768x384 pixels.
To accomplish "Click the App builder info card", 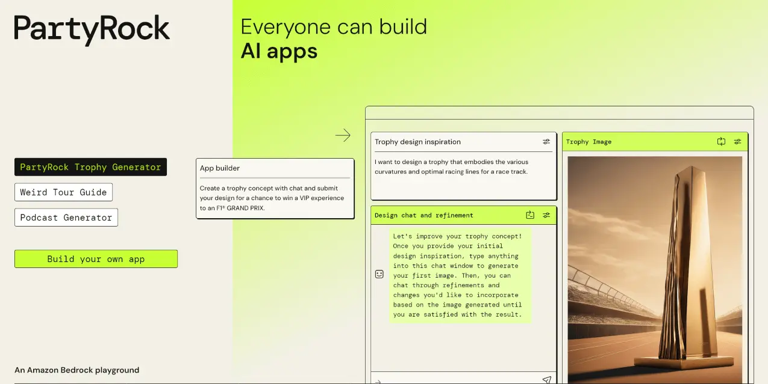I will click(x=275, y=188).
